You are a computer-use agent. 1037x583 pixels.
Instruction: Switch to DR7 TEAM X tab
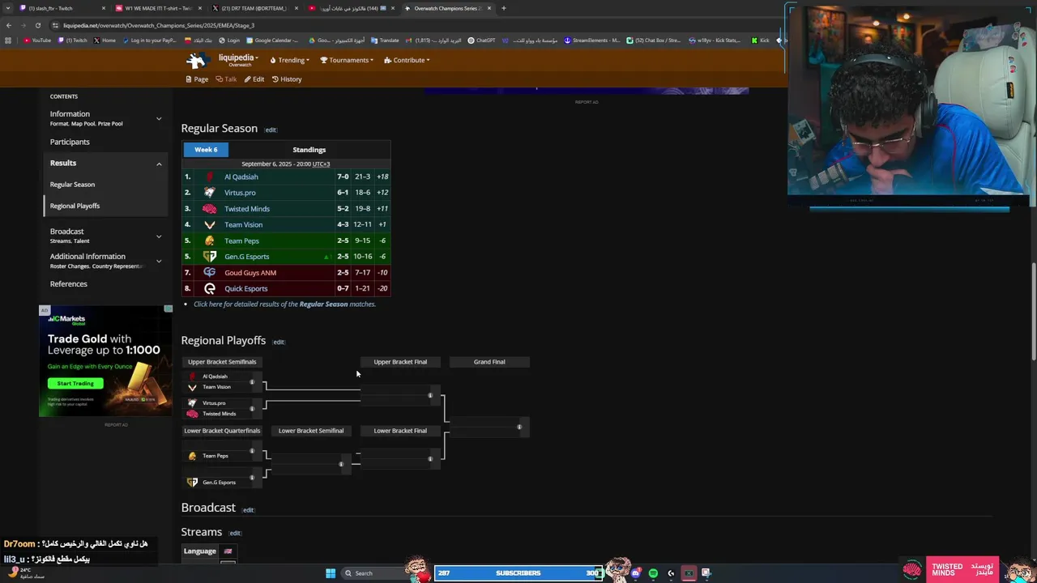pos(254,8)
